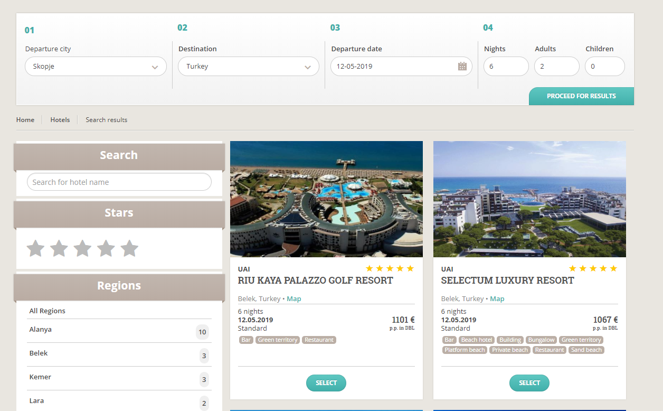663x411 pixels.
Task: Click the Bar tag on Riu Kaya Palazzo
Action: tap(246, 340)
